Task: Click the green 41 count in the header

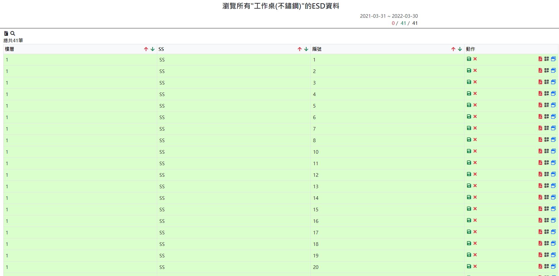Action: point(403,23)
